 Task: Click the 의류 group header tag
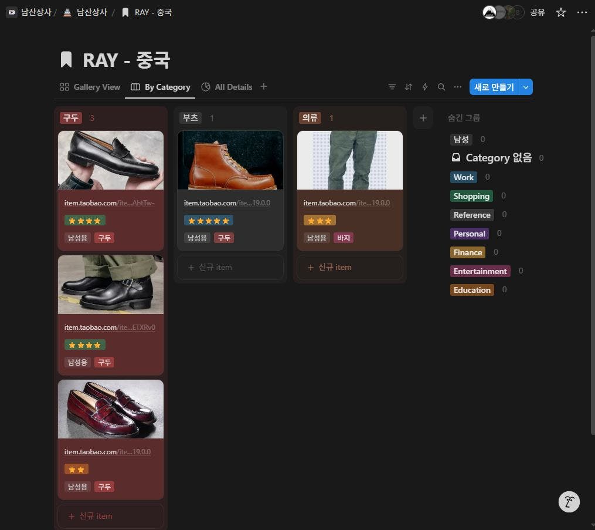tap(310, 118)
